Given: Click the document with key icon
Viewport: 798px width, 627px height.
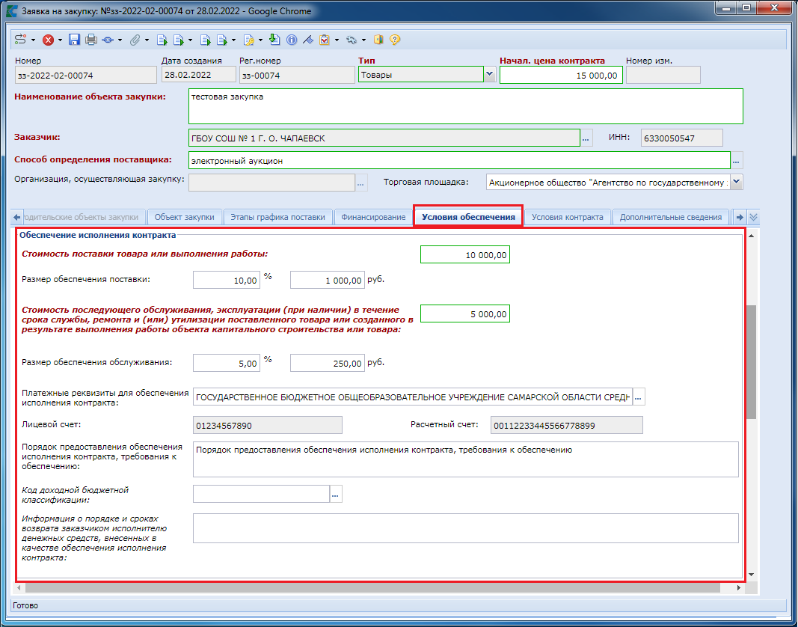Looking at the screenshot, I should pos(249,40).
